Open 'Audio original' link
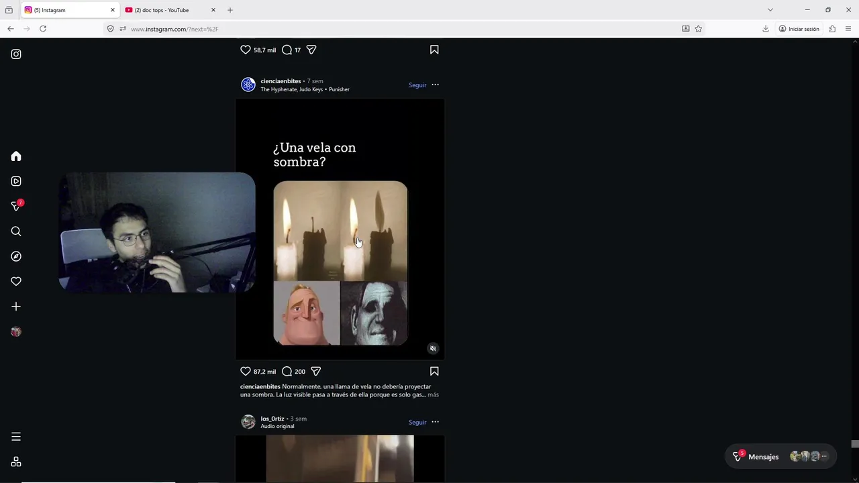 click(277, 426)
